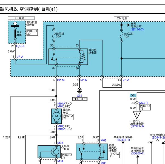Click the 高速鼓风机继电器 label
Viewport: 165px width, 164px height.
[113, 148]
